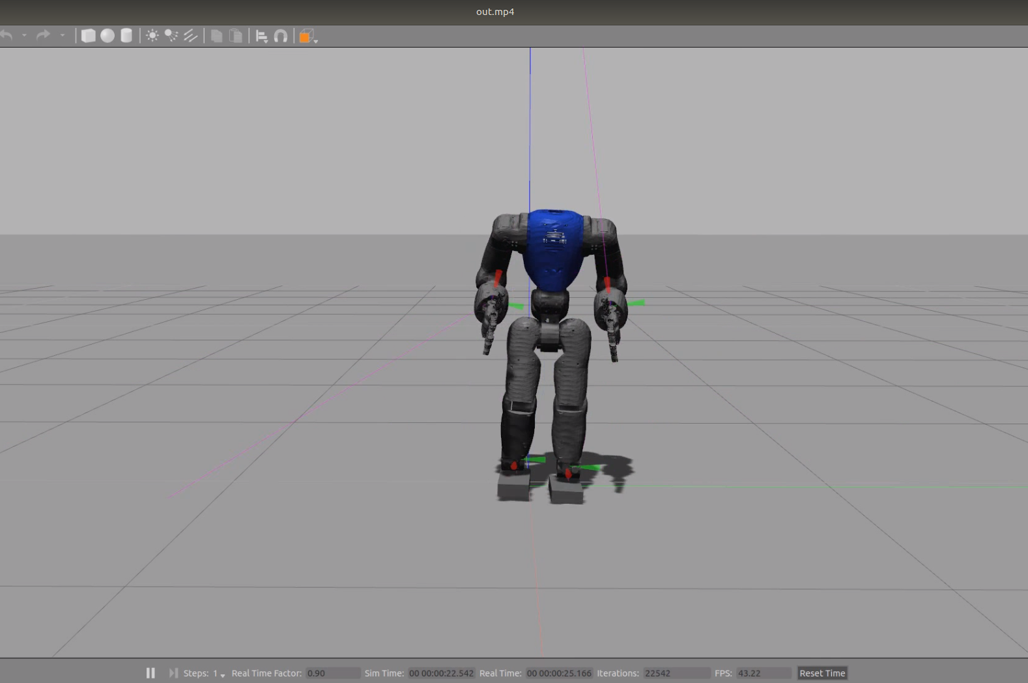Click the Real Time field 00 00:00:25.166
This screenshot has width=1028, height=683.
pyautogui.click(x=559, y=673)
